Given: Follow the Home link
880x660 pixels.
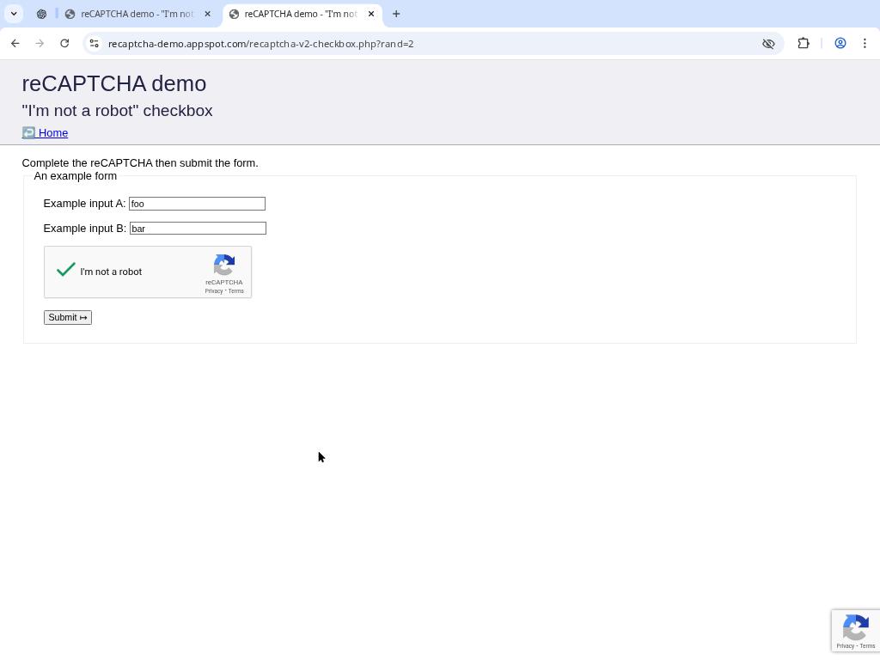Looking at the screenshot, I should click(45, 133).
